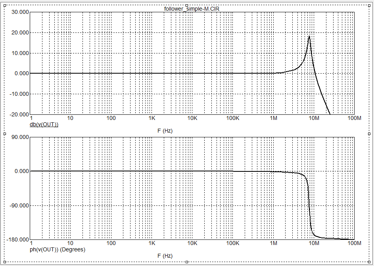
Task: Click the 10M frequency label under the phase plot
Action: (314, 243)
